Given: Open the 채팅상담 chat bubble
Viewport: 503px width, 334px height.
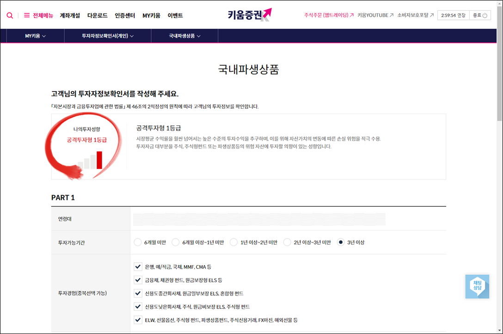Looking at the screenshot, I should pos(477,286).
